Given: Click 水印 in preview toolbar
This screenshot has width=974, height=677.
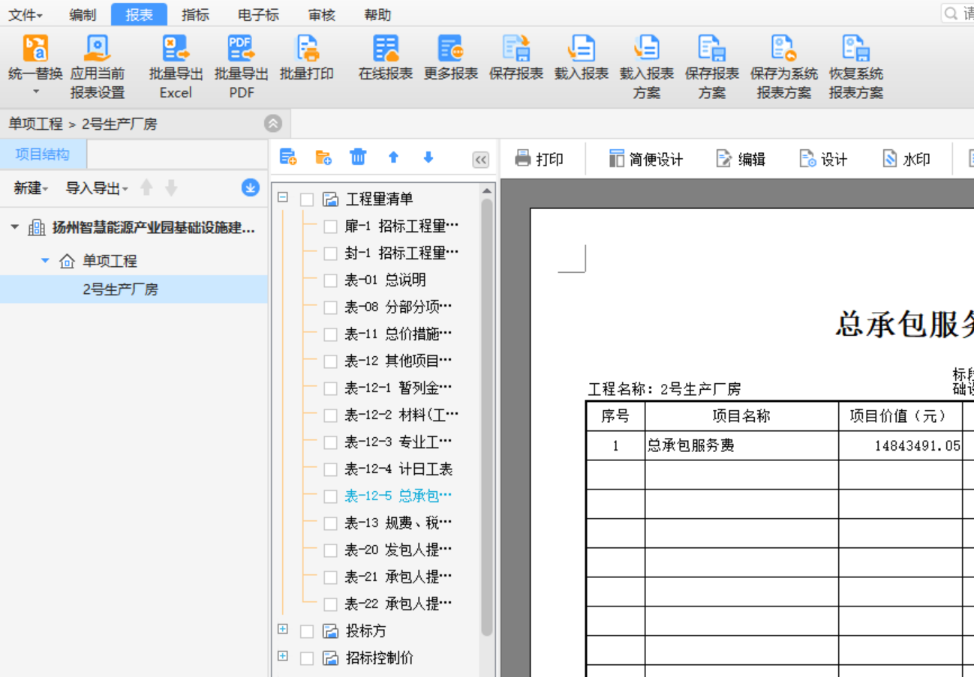Looking at the screenshot, I should (x=906, y=159).
